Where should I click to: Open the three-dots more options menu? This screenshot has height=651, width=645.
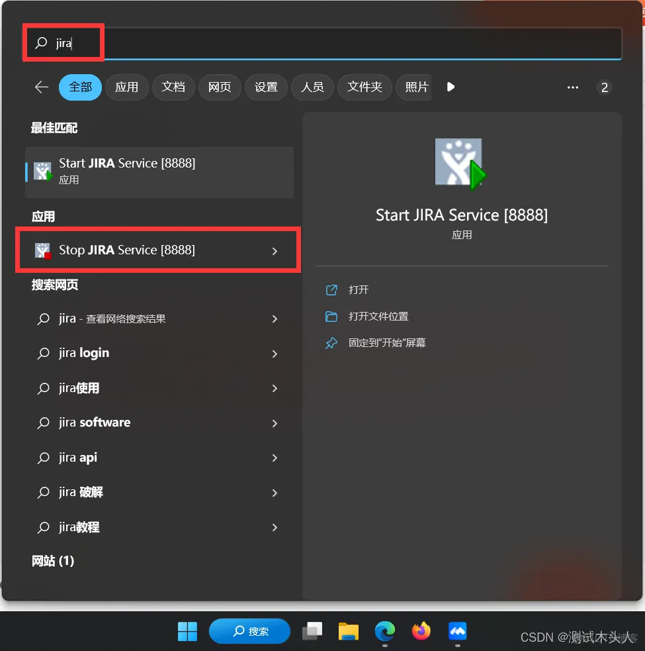point(572,87)
